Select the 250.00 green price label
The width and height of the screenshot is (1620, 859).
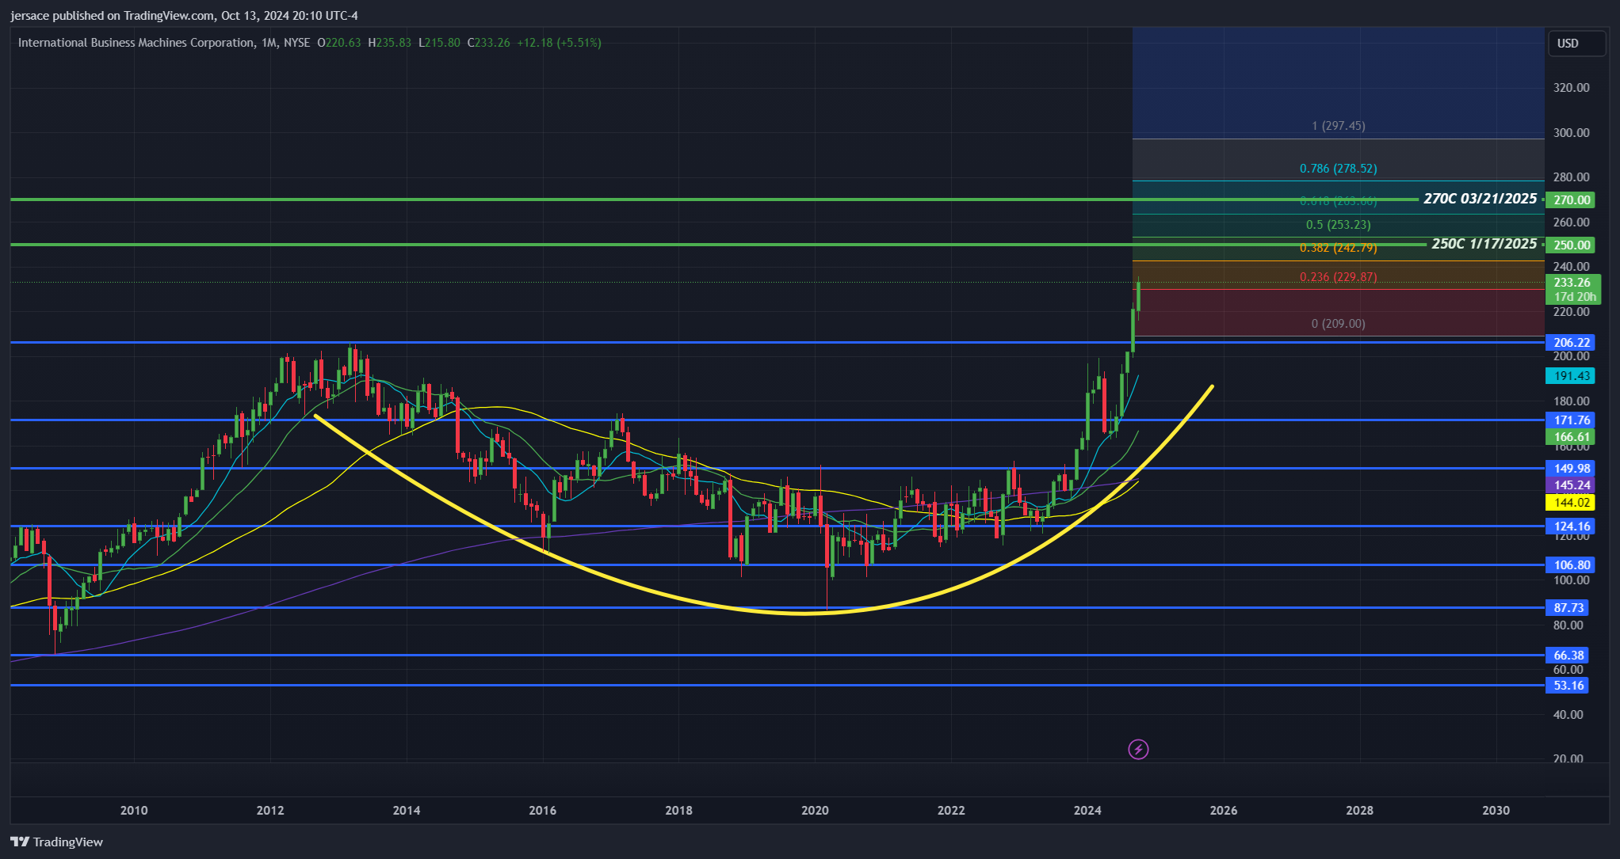coord(1571,245)
